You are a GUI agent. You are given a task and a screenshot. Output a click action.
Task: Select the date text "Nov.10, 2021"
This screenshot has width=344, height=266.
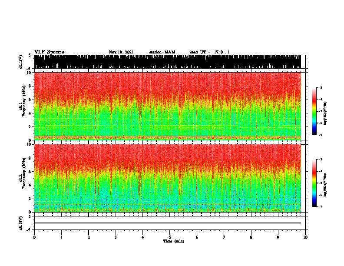coord(121,52)
